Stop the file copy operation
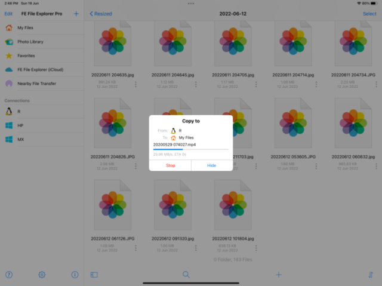Viewport: 382px width, 286px height. pos(170,165)
